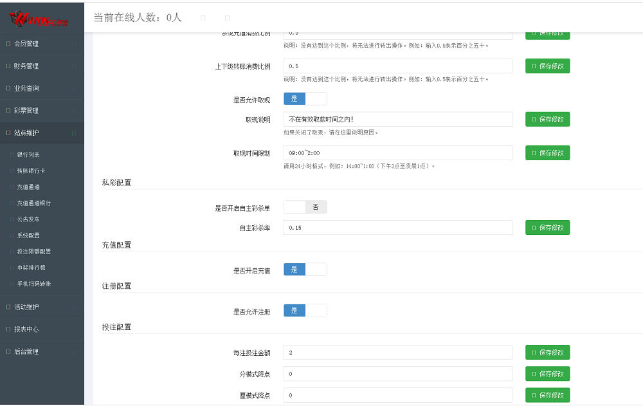Click the site logo in the top-left corner
Viewport: 643px width, 406px height.
click(x=40, y=17)
